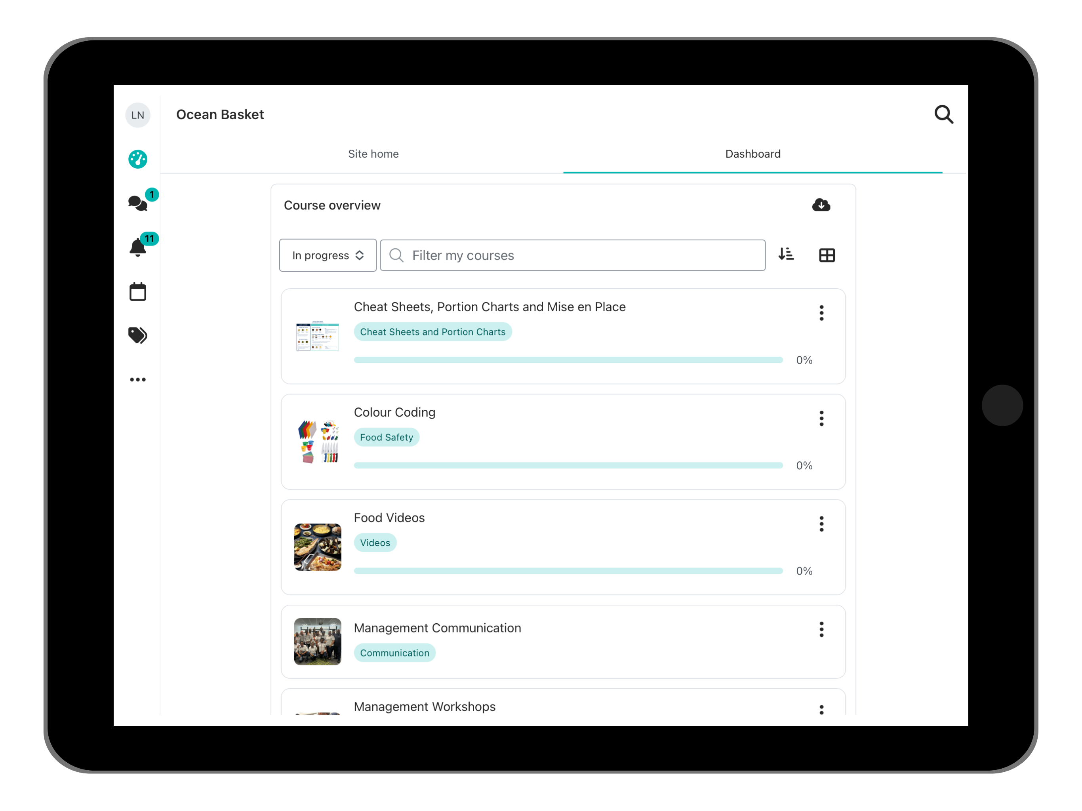1082x811 pixels.
Task: Click the Cheat Sheets course thumbnail
Action: tap(318, 337)
